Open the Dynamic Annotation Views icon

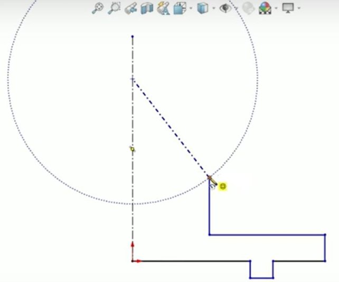point(164,8)
